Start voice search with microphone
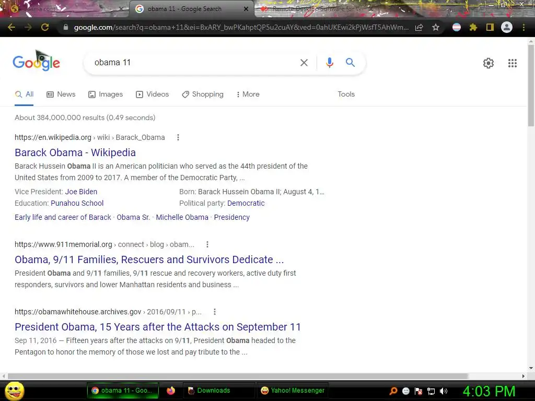 pyautogui.click(x=329, y=63)
